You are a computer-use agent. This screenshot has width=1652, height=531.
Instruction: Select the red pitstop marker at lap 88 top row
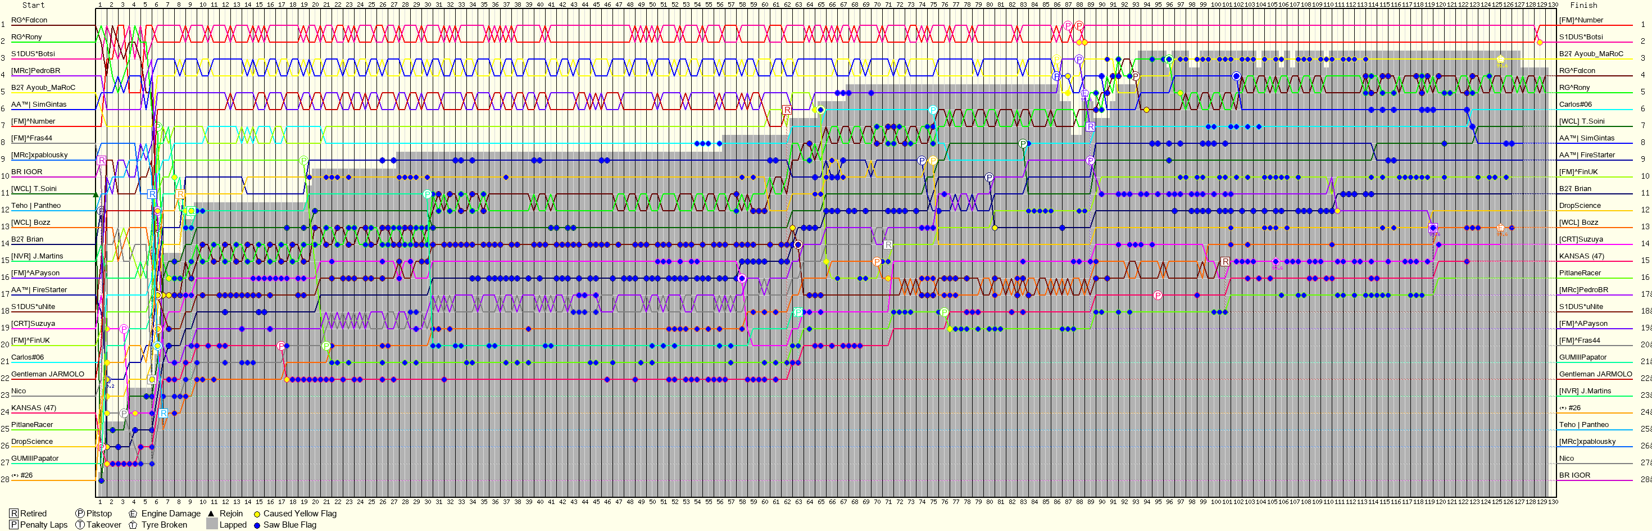[1079, 26]
